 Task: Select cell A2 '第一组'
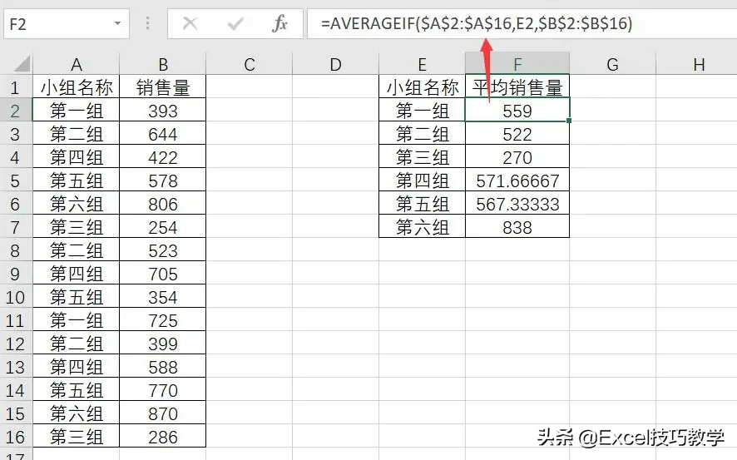tap(77, 111)
